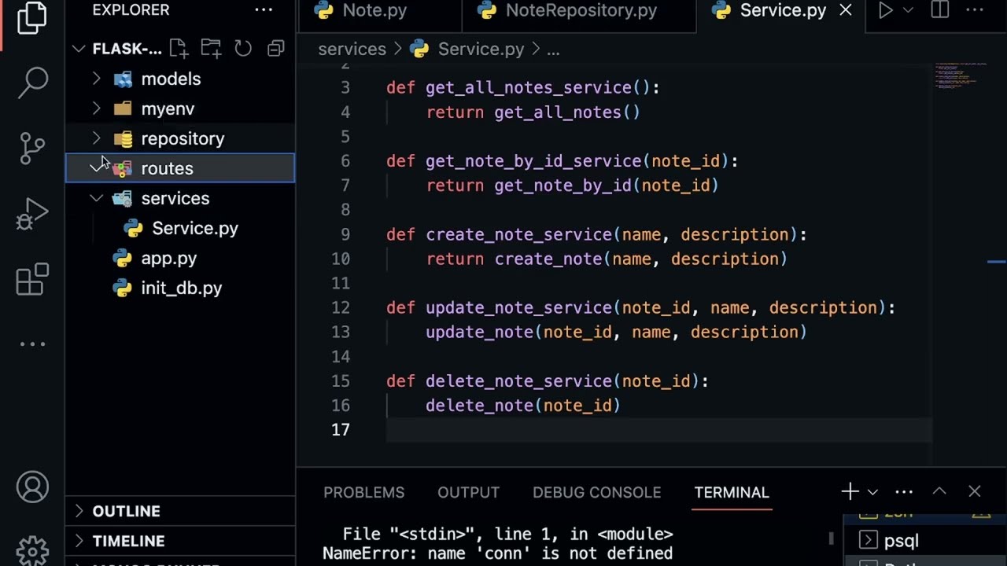The height and width of the screenshot is (566, 1007).
Task: Open the new terminal profile dropdown
Action: [x=872, y=492]
